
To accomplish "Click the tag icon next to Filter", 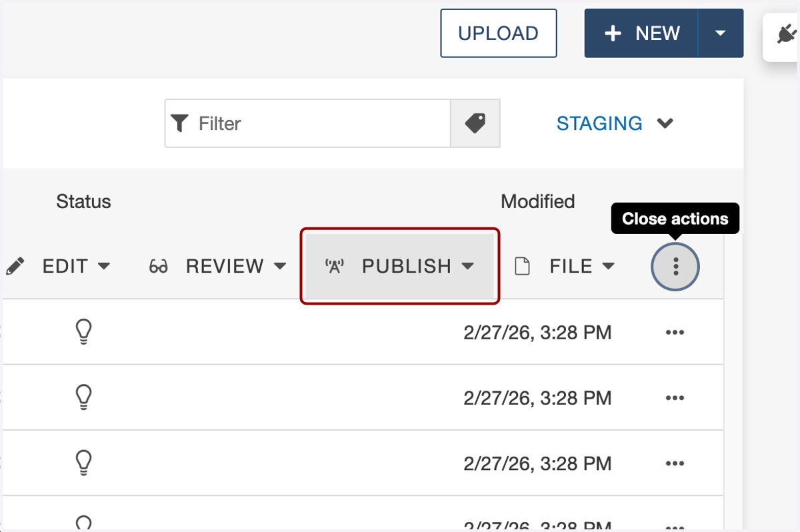I will pos(475,123).
